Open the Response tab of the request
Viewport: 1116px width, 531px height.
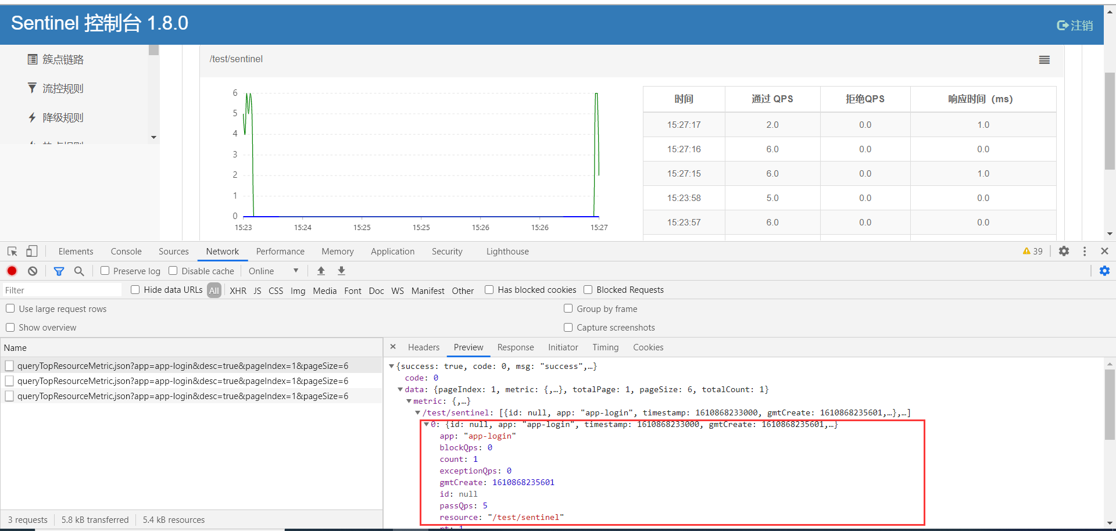point(516,347)
